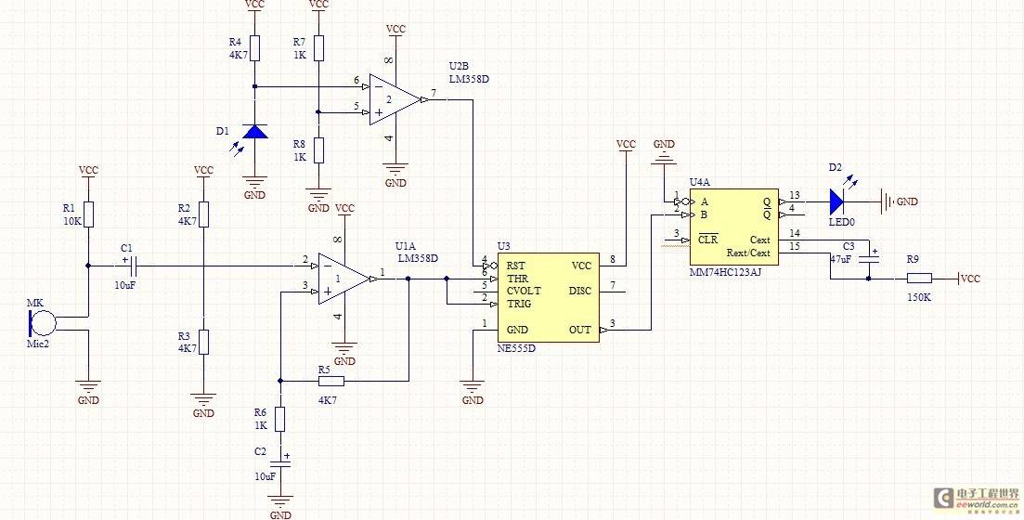Screen dimensions: 1024x520
Task: Open the eeworld.com.cn watermark logo
Action: tap(974, 498)
